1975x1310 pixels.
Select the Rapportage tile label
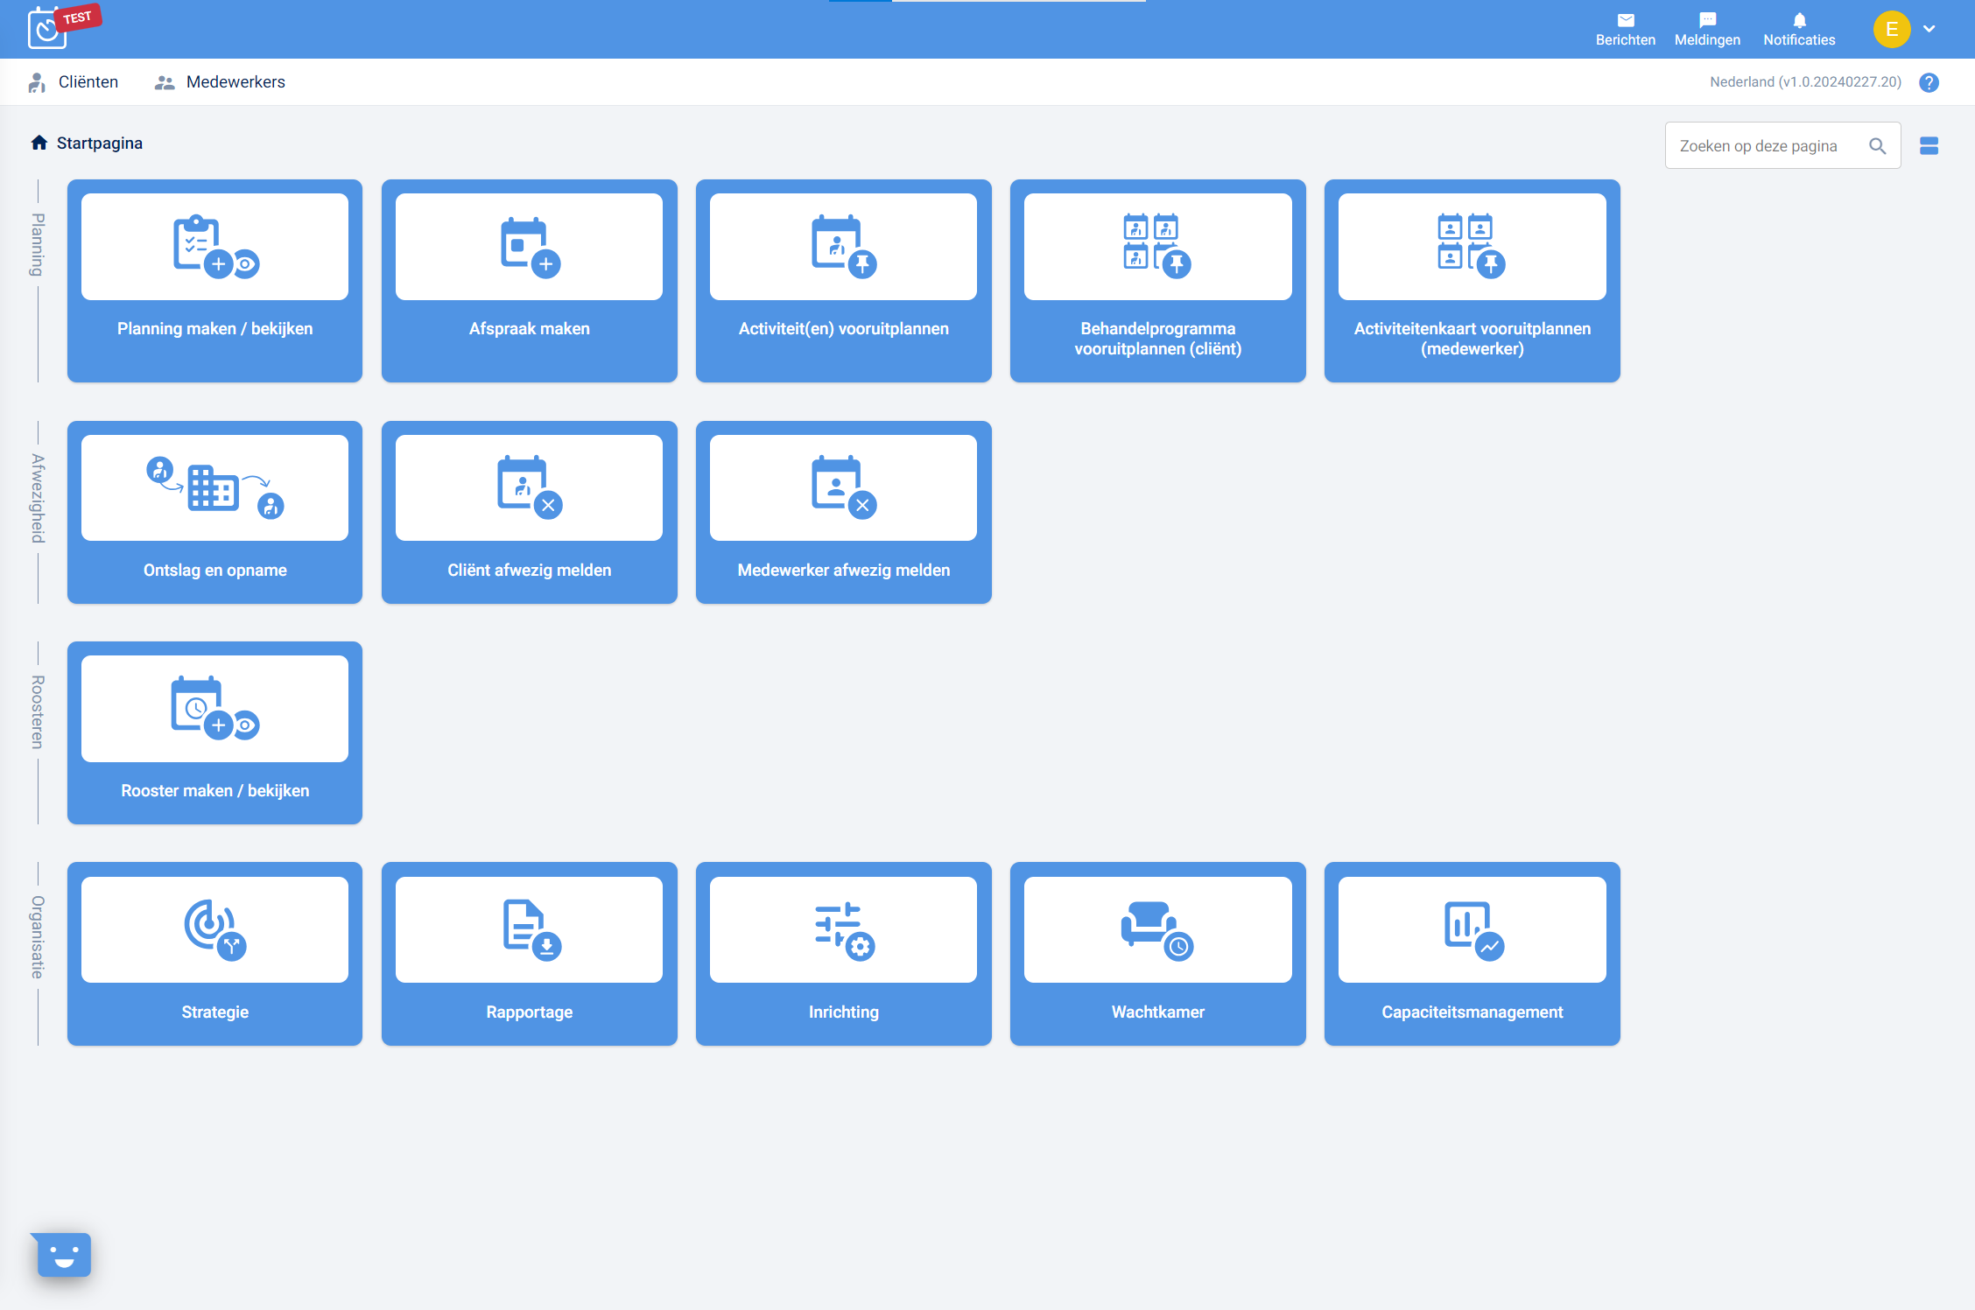[530, 1012]
